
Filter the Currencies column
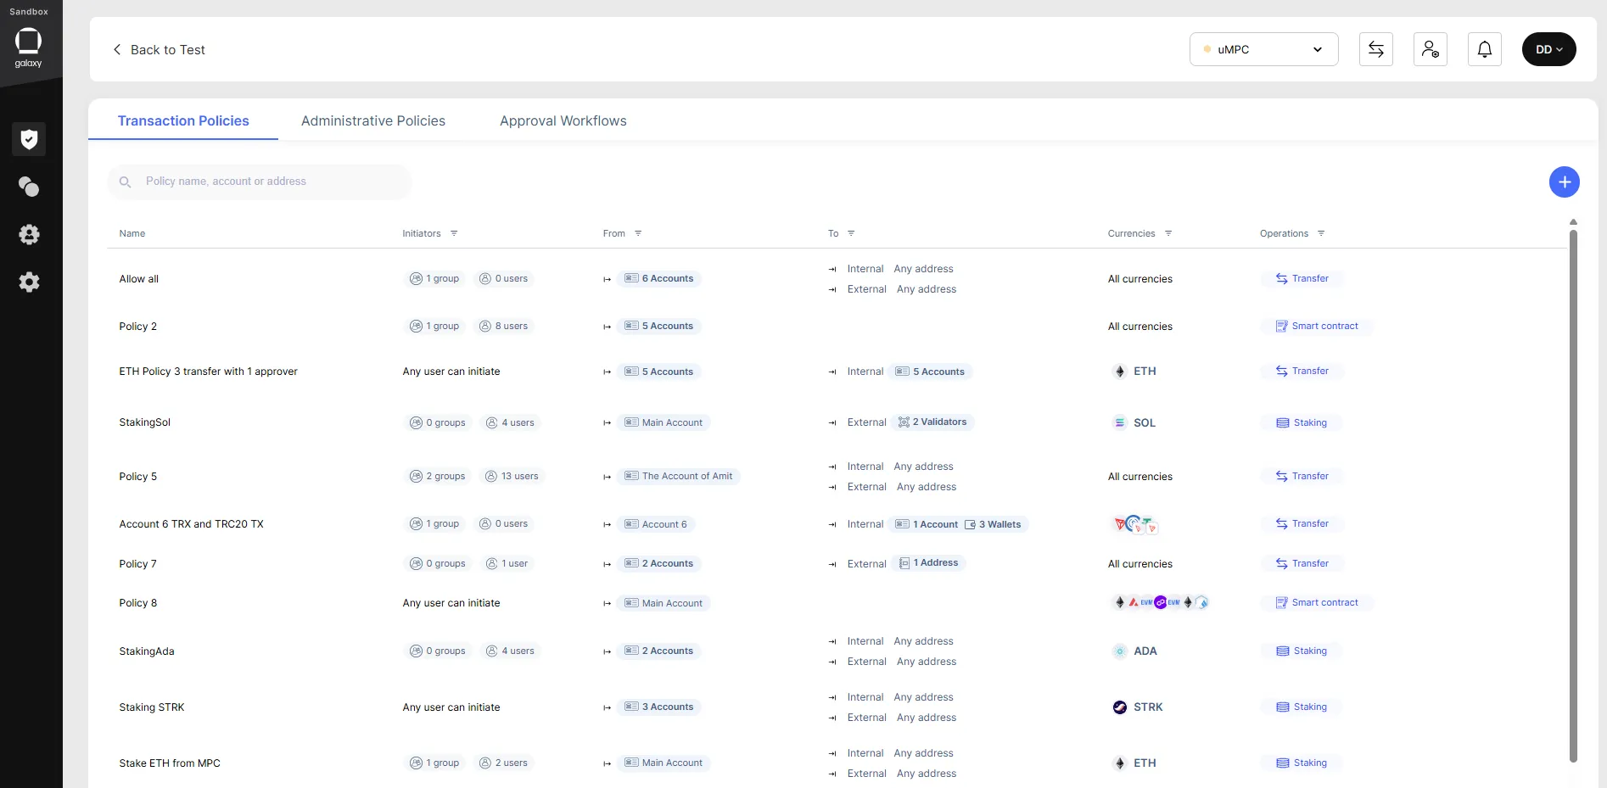(x=1168, y=233)
